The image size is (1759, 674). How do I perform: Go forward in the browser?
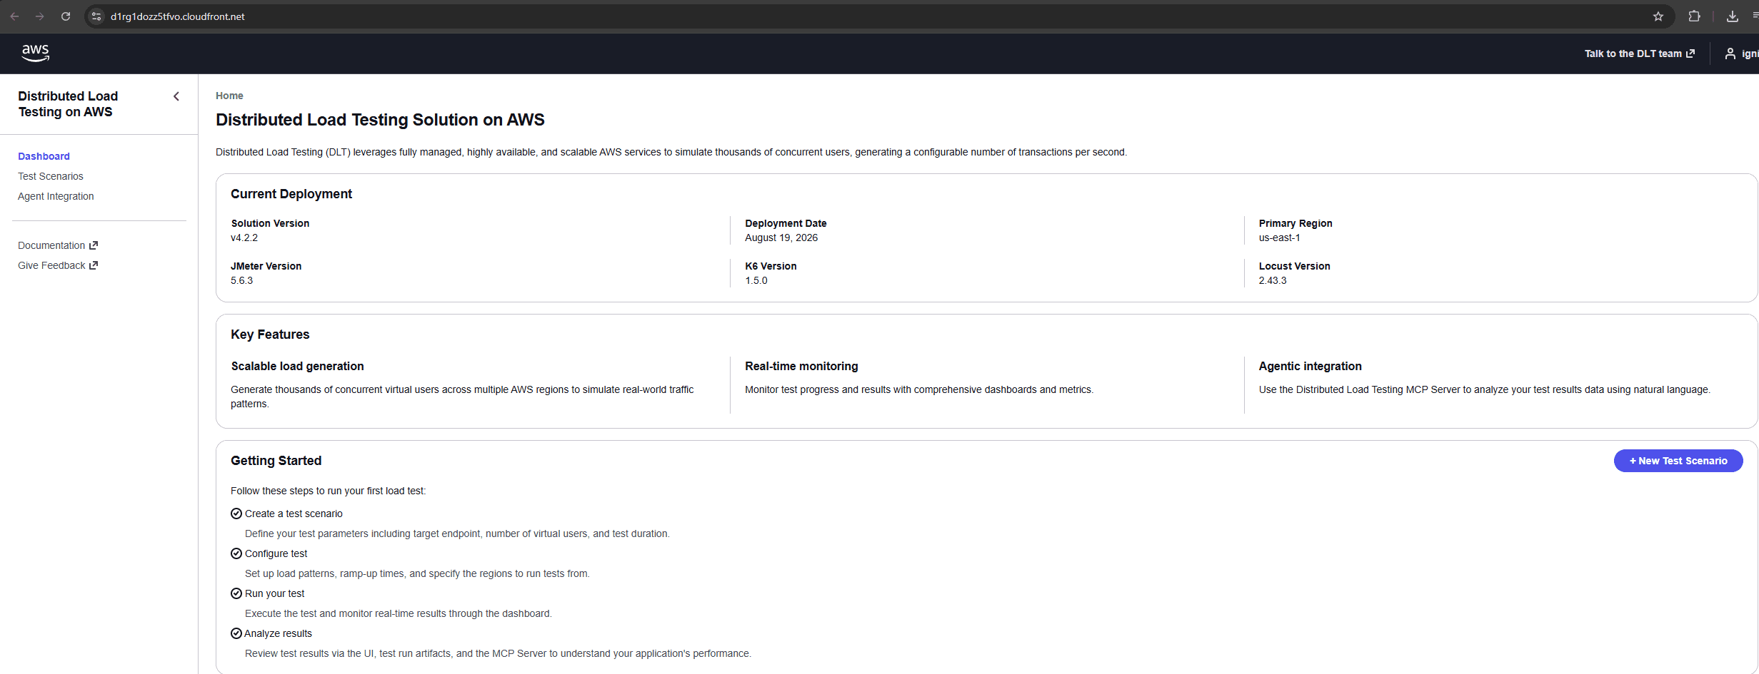tap(40, 16)
